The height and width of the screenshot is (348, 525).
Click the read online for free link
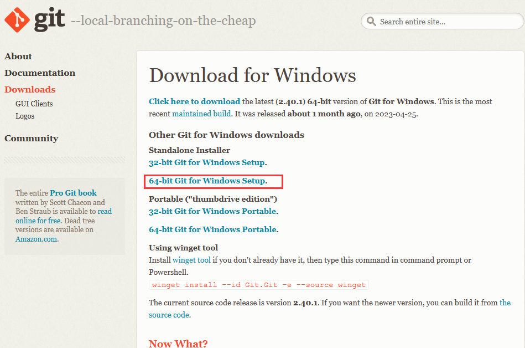coord(64,216)
